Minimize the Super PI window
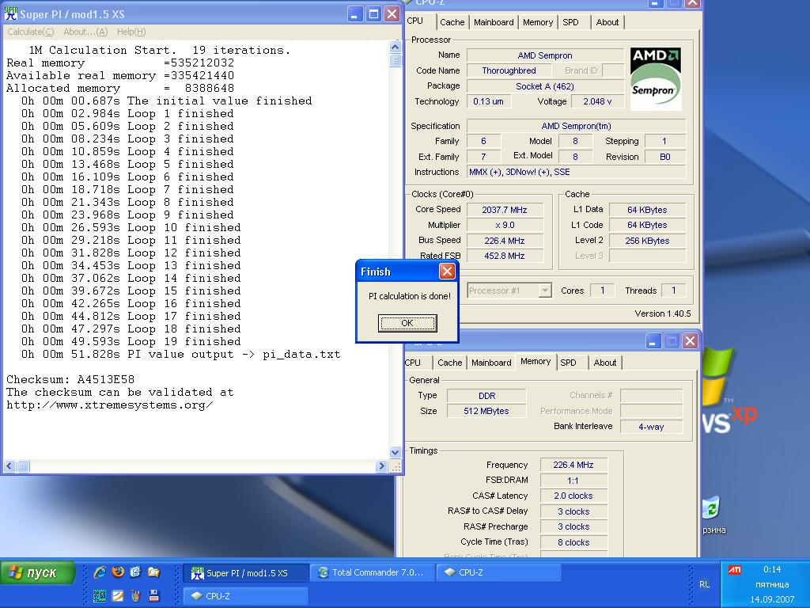 click(354, 14)
